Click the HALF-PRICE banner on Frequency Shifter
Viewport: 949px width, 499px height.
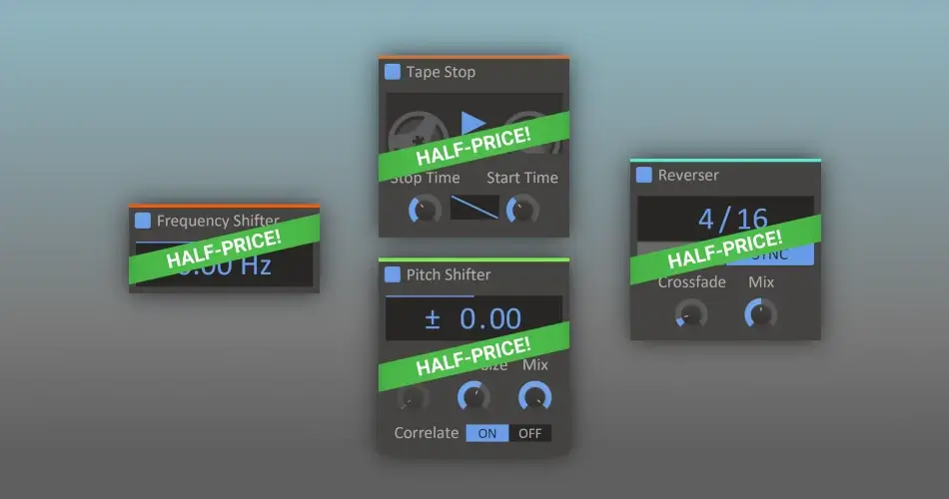[x=224, y=249]
